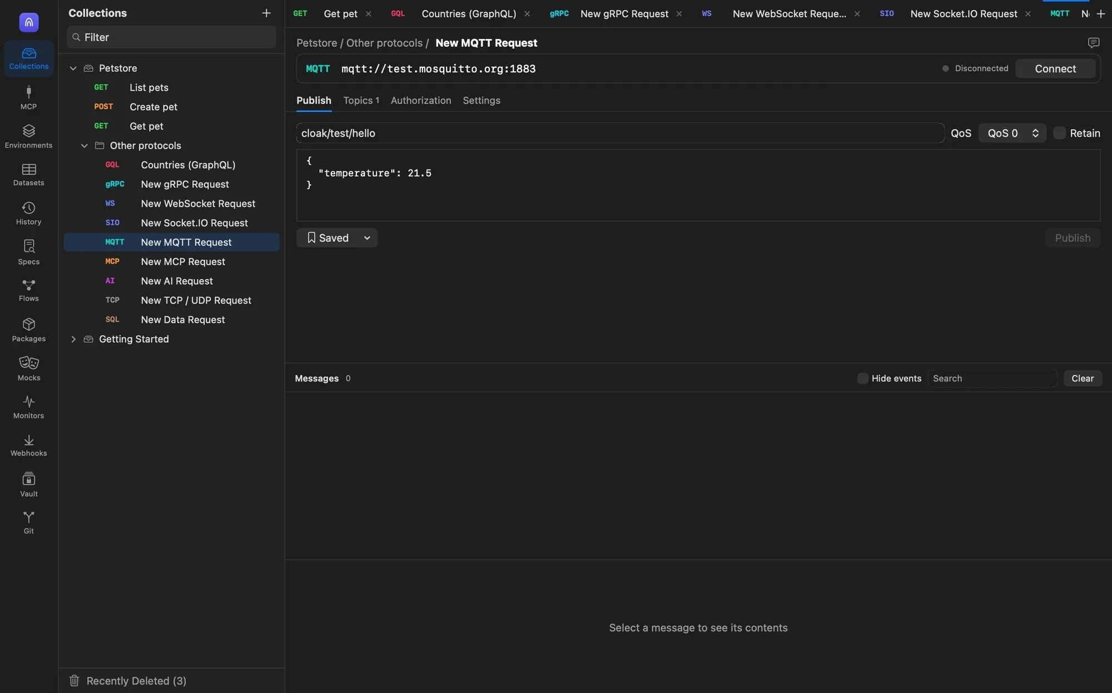This screenshot has height=693, width=1112.
Task: Expand the Getting Started collection
Action: (x=73, y=339)
